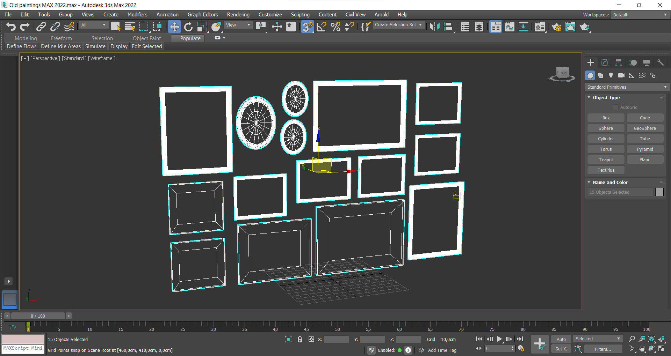Click the Mirror tool icon
This screenshot has width=671, height=356.
point(434,27)
